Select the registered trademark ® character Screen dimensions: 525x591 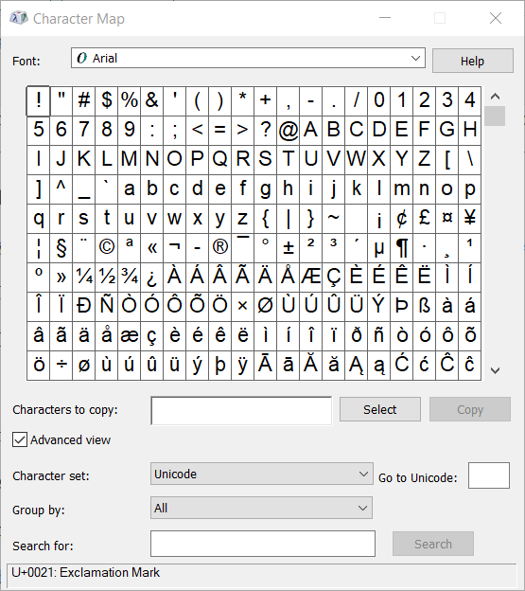tap(219, 247)
